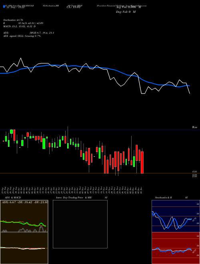Click the red RSI chart panel
This screenshot has height=264, width=200.
(176, 248)
